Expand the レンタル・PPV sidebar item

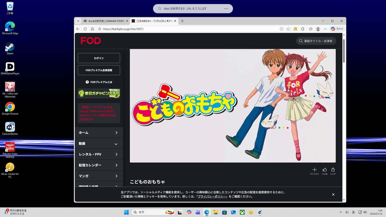click(x=99, y=154)
